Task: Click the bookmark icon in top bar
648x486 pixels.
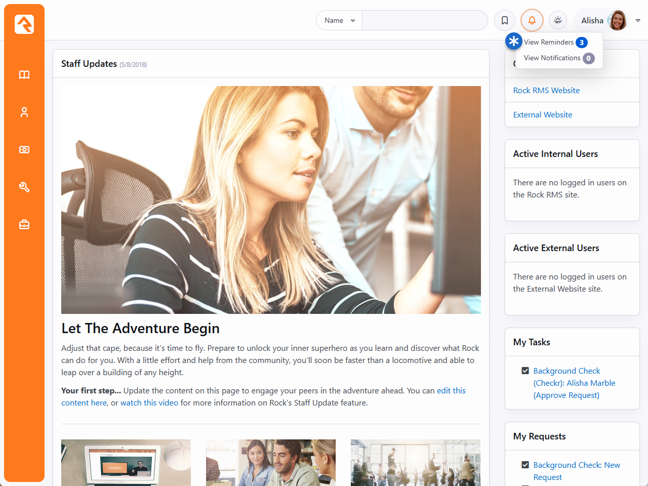Action: [505, 21]
